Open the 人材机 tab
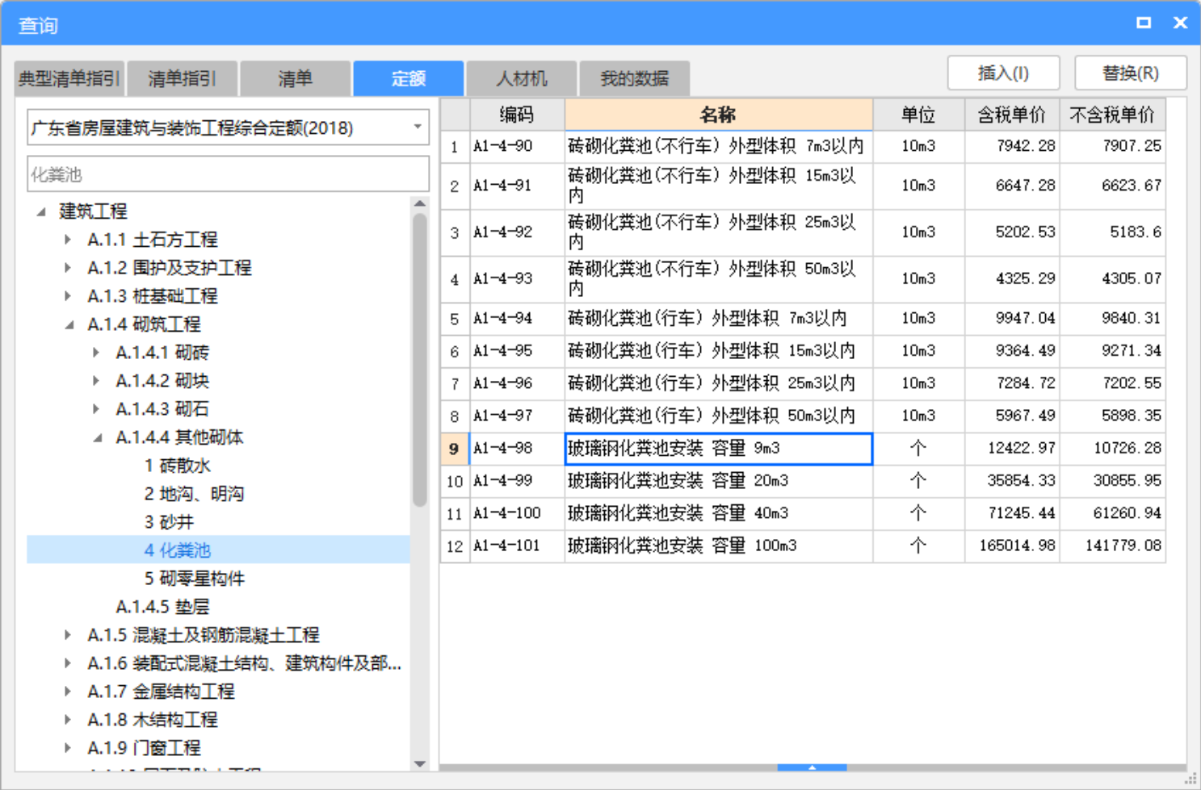Viewport: 1201px width, 790px height. (522, 78)
